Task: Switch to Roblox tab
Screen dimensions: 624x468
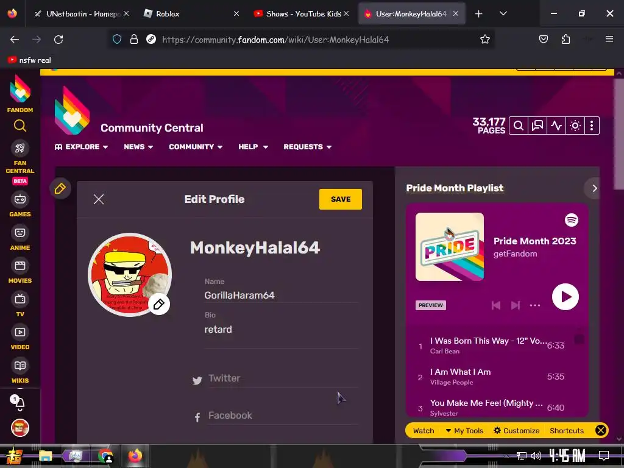Action: 191,13
